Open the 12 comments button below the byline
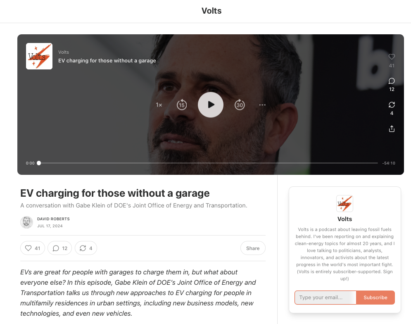 (60, 248)
